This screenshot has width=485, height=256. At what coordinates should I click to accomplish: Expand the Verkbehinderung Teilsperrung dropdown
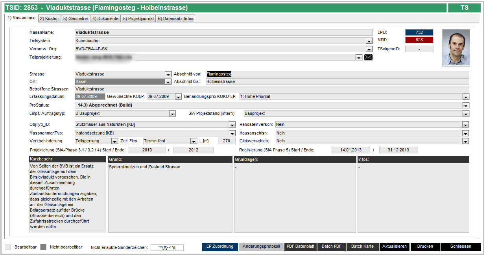click(x=114, y=141)
